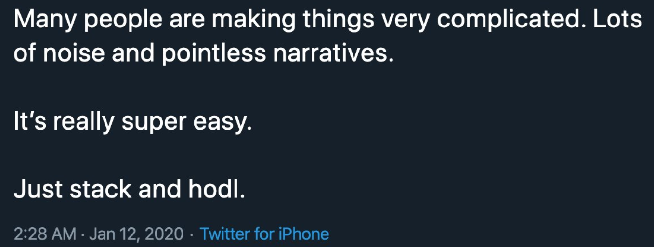Click the word 'pointless' in the tweet

(213, 53)
